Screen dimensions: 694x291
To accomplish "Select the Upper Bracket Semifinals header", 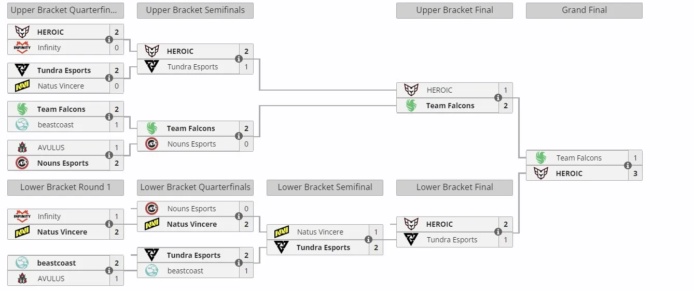I will [195, 10].
